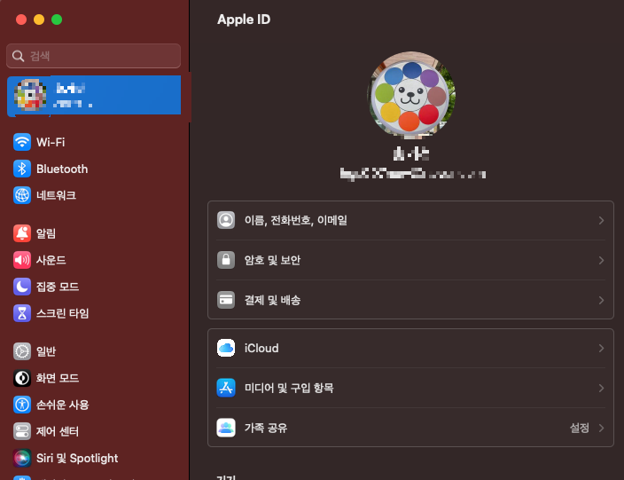Click the Apple ID window title

tap(244, 20)
